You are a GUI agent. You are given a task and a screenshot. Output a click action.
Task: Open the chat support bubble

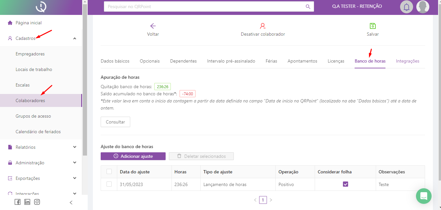(x=423, y=196)
